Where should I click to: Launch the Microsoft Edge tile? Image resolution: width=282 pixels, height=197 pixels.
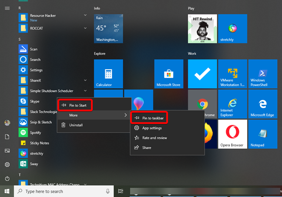point(263,104)
